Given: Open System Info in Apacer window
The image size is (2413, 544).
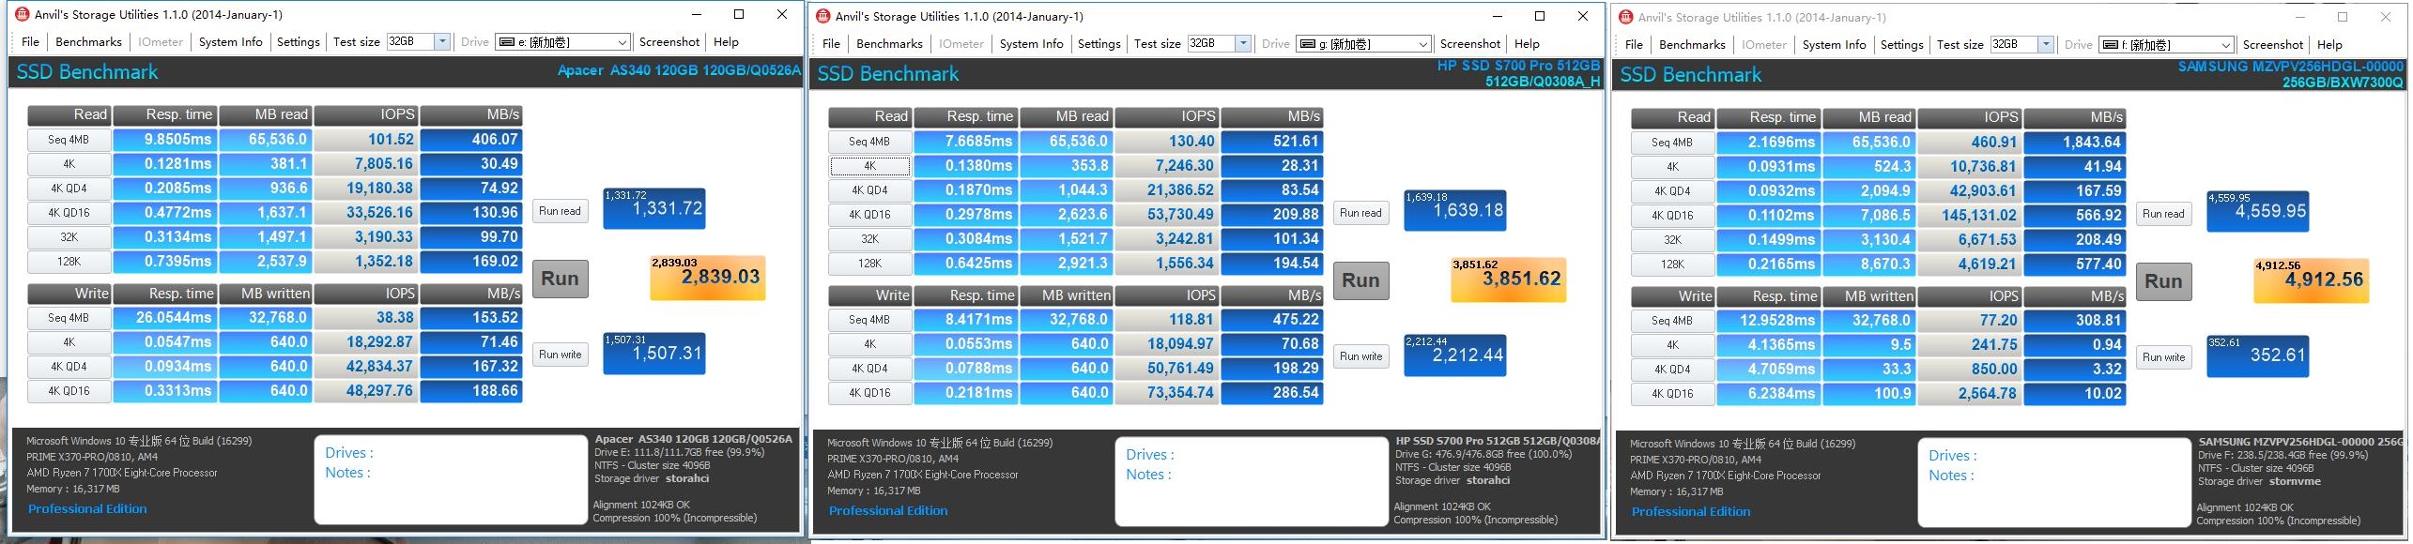Looking at the screenshot, I should point(230,42).
